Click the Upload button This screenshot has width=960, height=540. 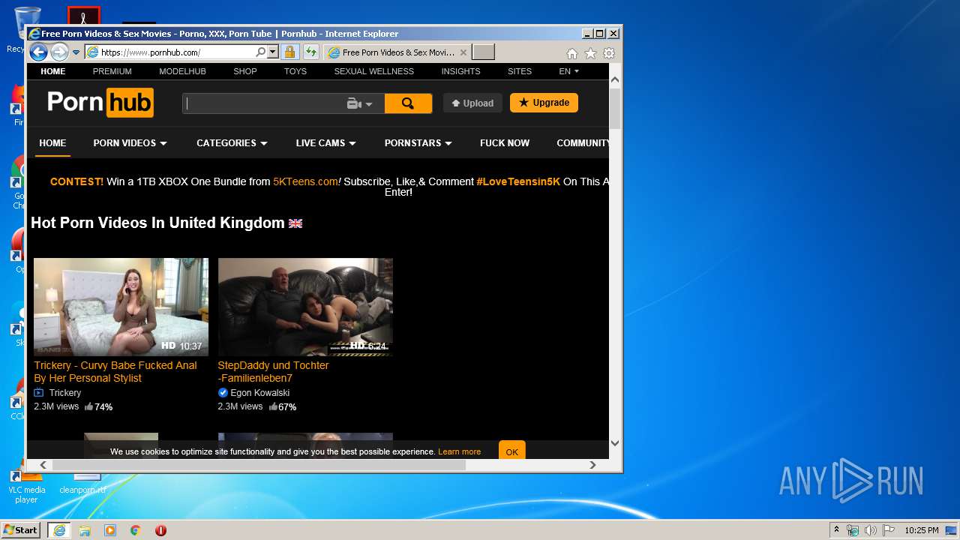coord(472,103)
